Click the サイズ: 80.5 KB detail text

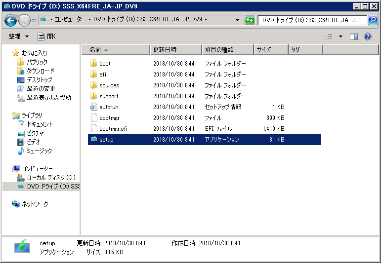[105, 252]
